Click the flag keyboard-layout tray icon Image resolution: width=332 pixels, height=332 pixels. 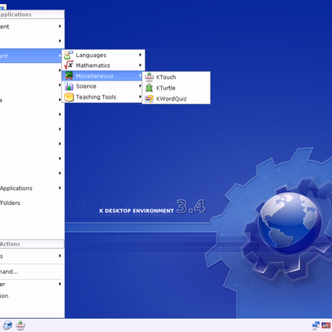point(326,325)
